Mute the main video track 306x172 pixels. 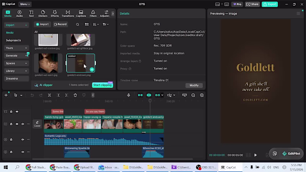[23, 124]
